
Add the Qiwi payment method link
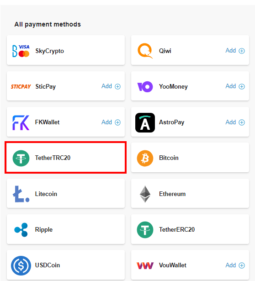click(231, 51)
